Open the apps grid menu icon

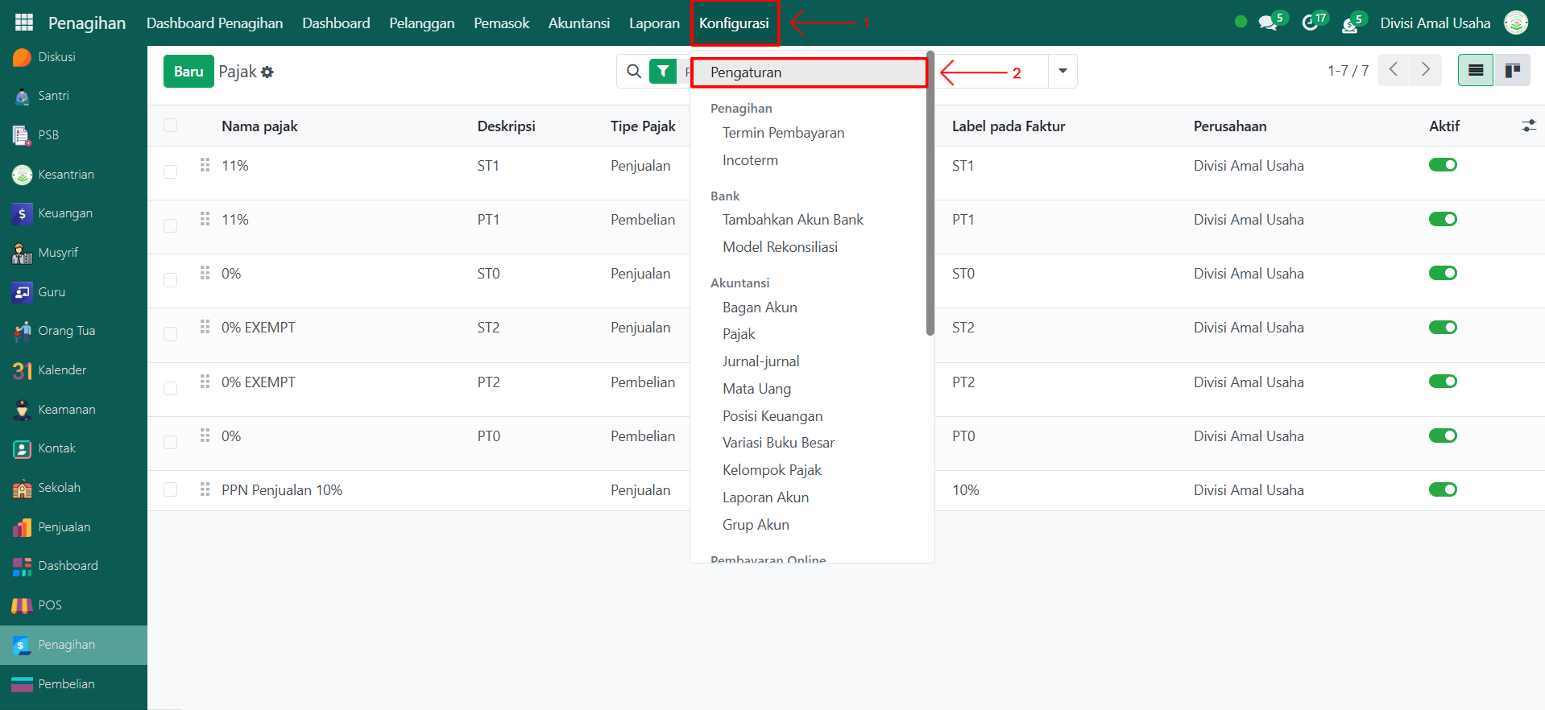[x=24, y=23]
